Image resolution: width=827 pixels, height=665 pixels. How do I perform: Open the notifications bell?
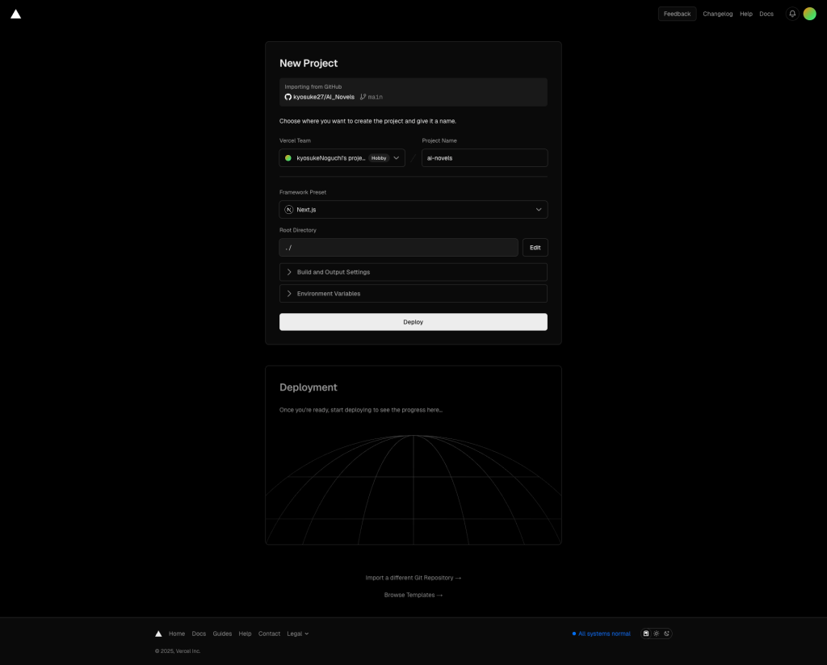pos(792,14)
